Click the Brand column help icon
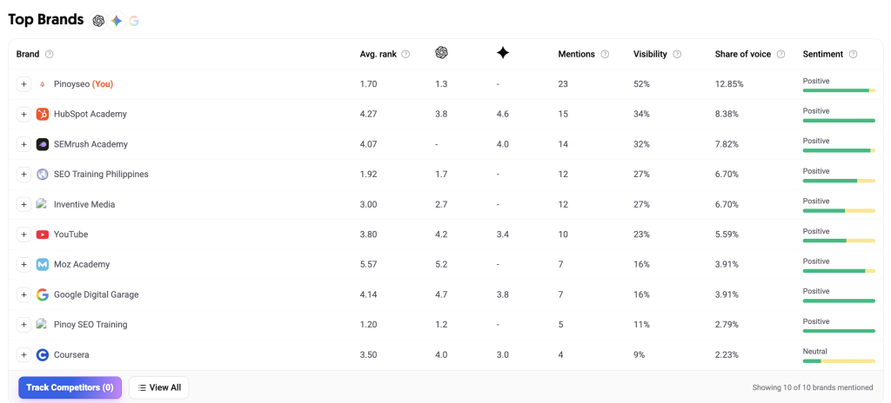891x403 pixels. (x=50, y=55)
